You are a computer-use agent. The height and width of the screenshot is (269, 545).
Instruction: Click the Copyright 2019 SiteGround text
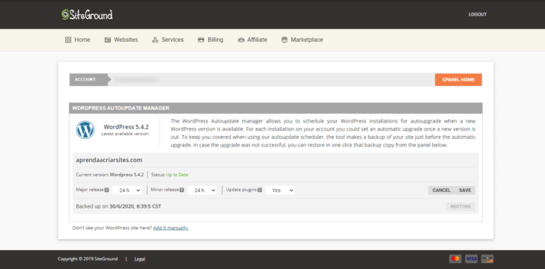pyautogui.click(x=88, y=259)
